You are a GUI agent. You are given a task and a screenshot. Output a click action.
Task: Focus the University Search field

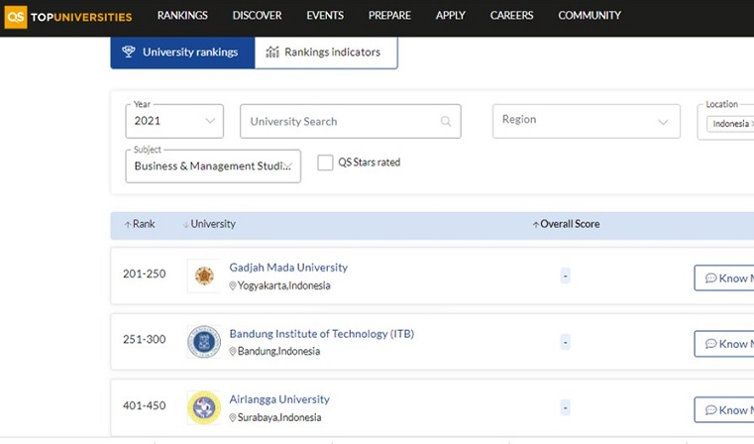351,121
